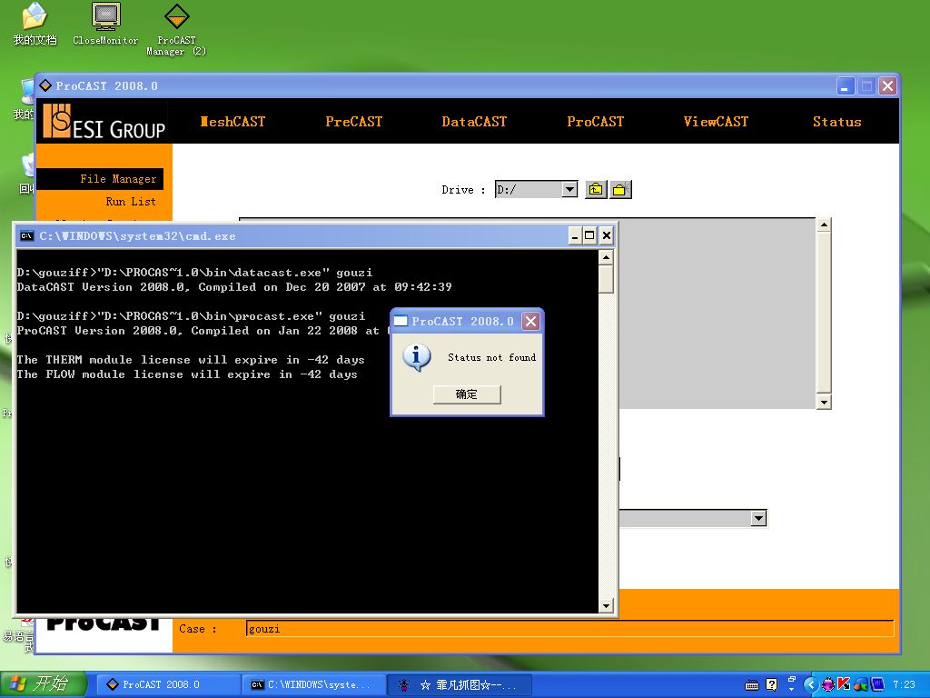930x698 pixels.
Task: Click 'The THERM module license' line
Action: pos(191,360)
